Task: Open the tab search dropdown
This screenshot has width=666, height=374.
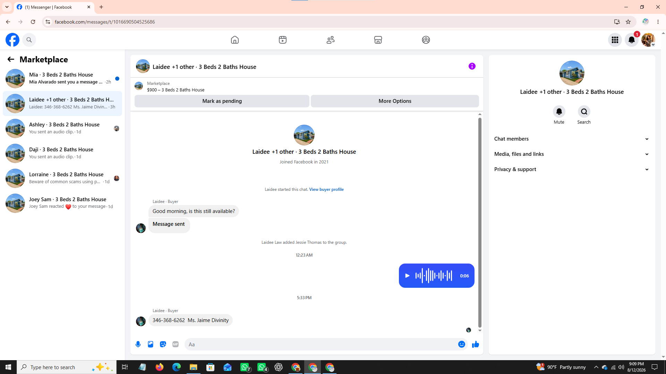Action: click(7, 7)
